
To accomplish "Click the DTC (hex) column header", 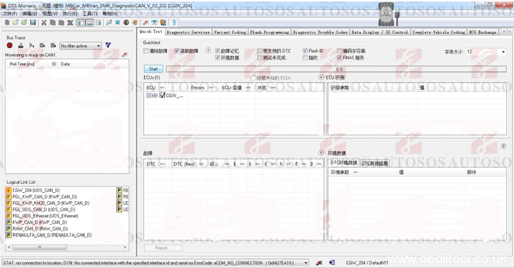I will tap(184, 164).
